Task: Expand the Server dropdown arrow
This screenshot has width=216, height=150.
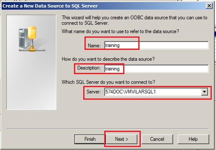Action: click(x=205, y=92)
